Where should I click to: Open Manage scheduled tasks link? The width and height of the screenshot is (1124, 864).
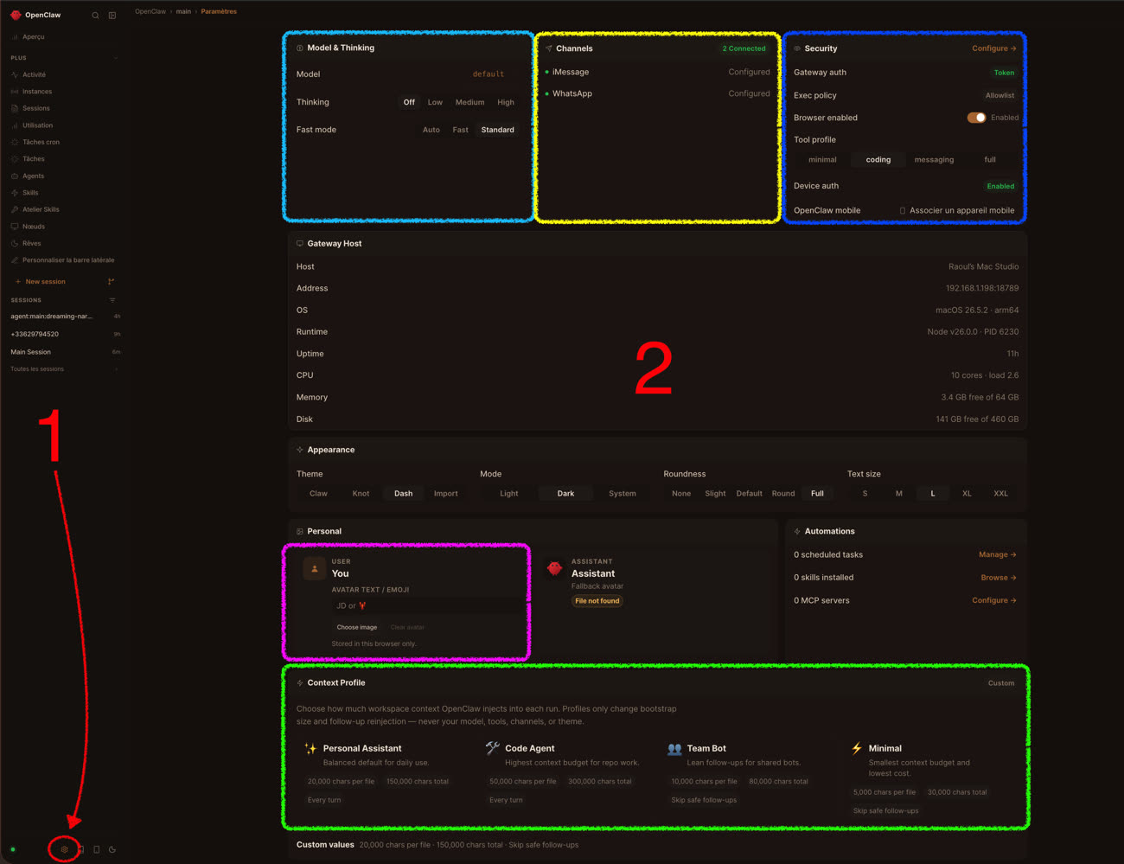997,555
